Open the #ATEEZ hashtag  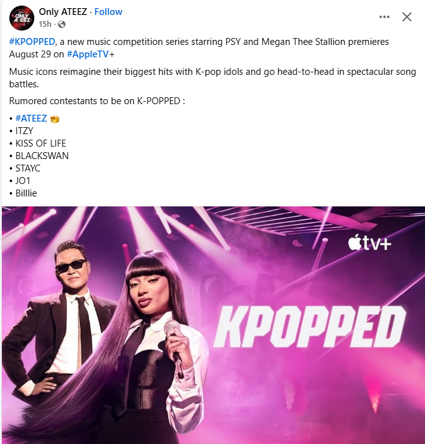[x=31, y=118]
